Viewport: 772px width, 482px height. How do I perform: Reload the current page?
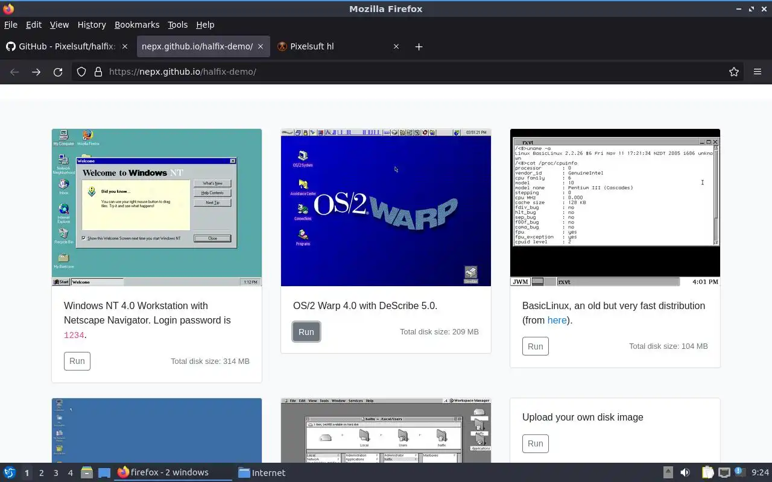point(58,72)
